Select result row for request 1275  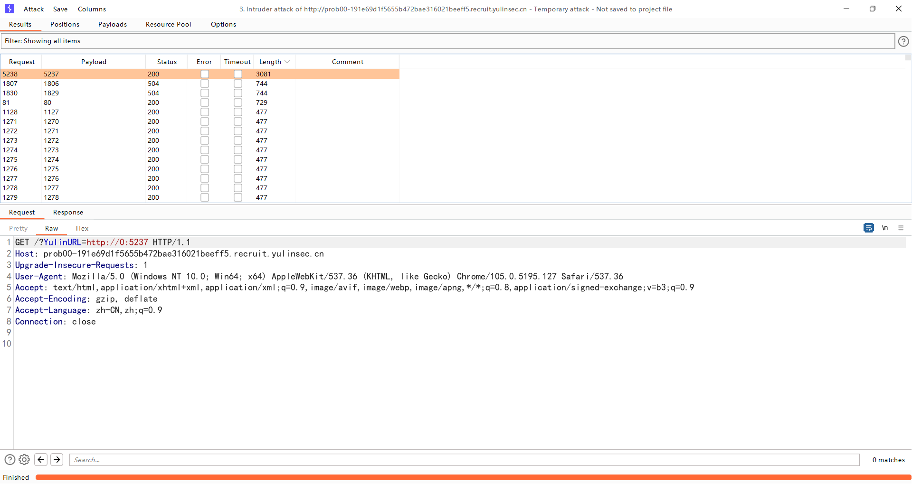pyautogui.click(x=199, y=159)
